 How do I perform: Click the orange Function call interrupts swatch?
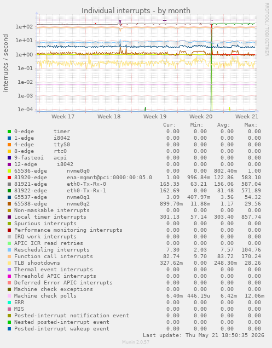(x=9, y=256)
